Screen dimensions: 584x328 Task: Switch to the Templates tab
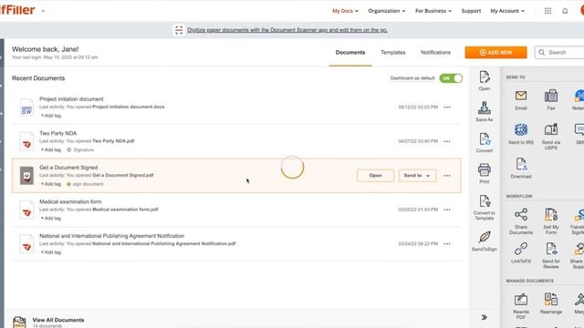click(393, 53)
